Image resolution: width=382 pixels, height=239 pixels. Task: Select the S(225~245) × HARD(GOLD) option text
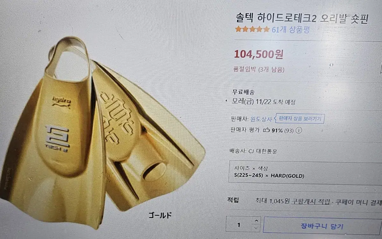coord(269,176)
